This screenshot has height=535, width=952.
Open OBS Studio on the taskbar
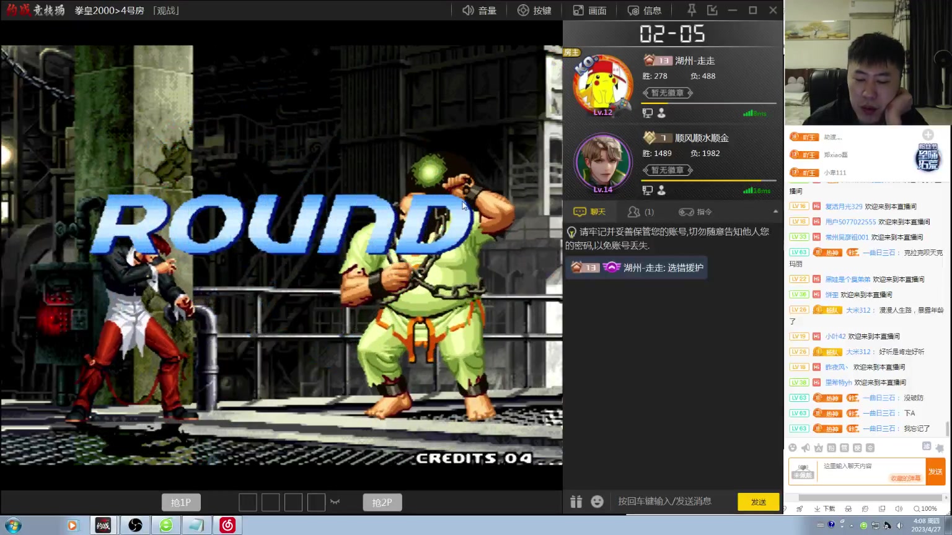pos(135,526)
